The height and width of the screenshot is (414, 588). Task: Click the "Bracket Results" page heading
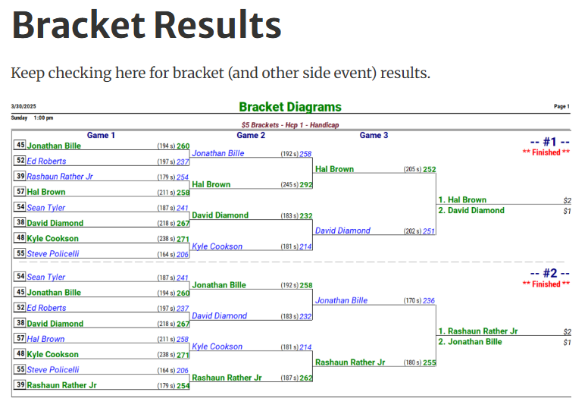(x=146, y=26)
